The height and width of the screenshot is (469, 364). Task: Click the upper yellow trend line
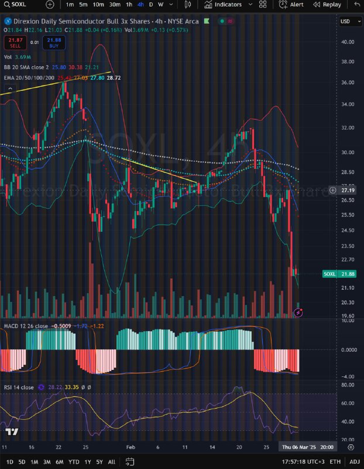tap(57, 83)
